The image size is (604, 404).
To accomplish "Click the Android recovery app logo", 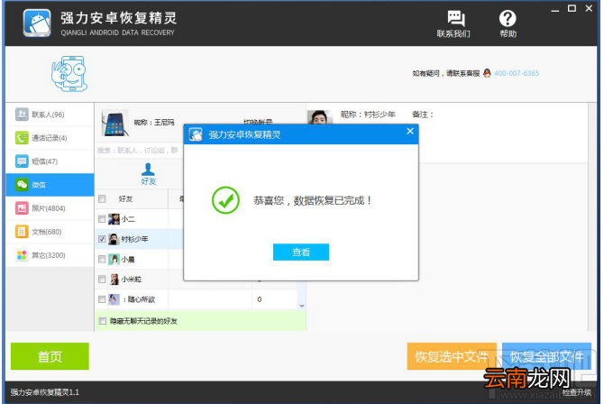I will pos(37,23).
